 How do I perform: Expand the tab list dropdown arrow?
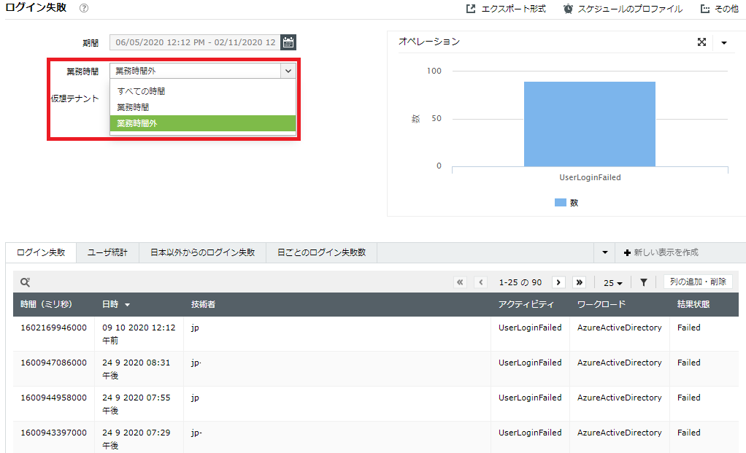point(604,252)
